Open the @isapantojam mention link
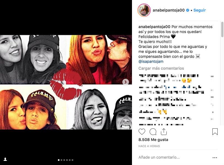 (151, 61)
